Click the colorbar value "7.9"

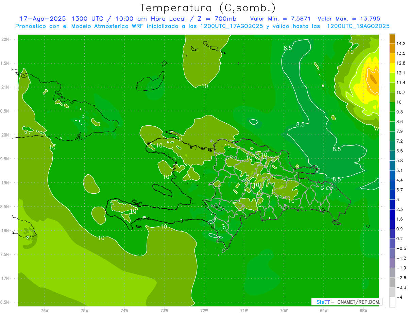[x=400, y=131]
